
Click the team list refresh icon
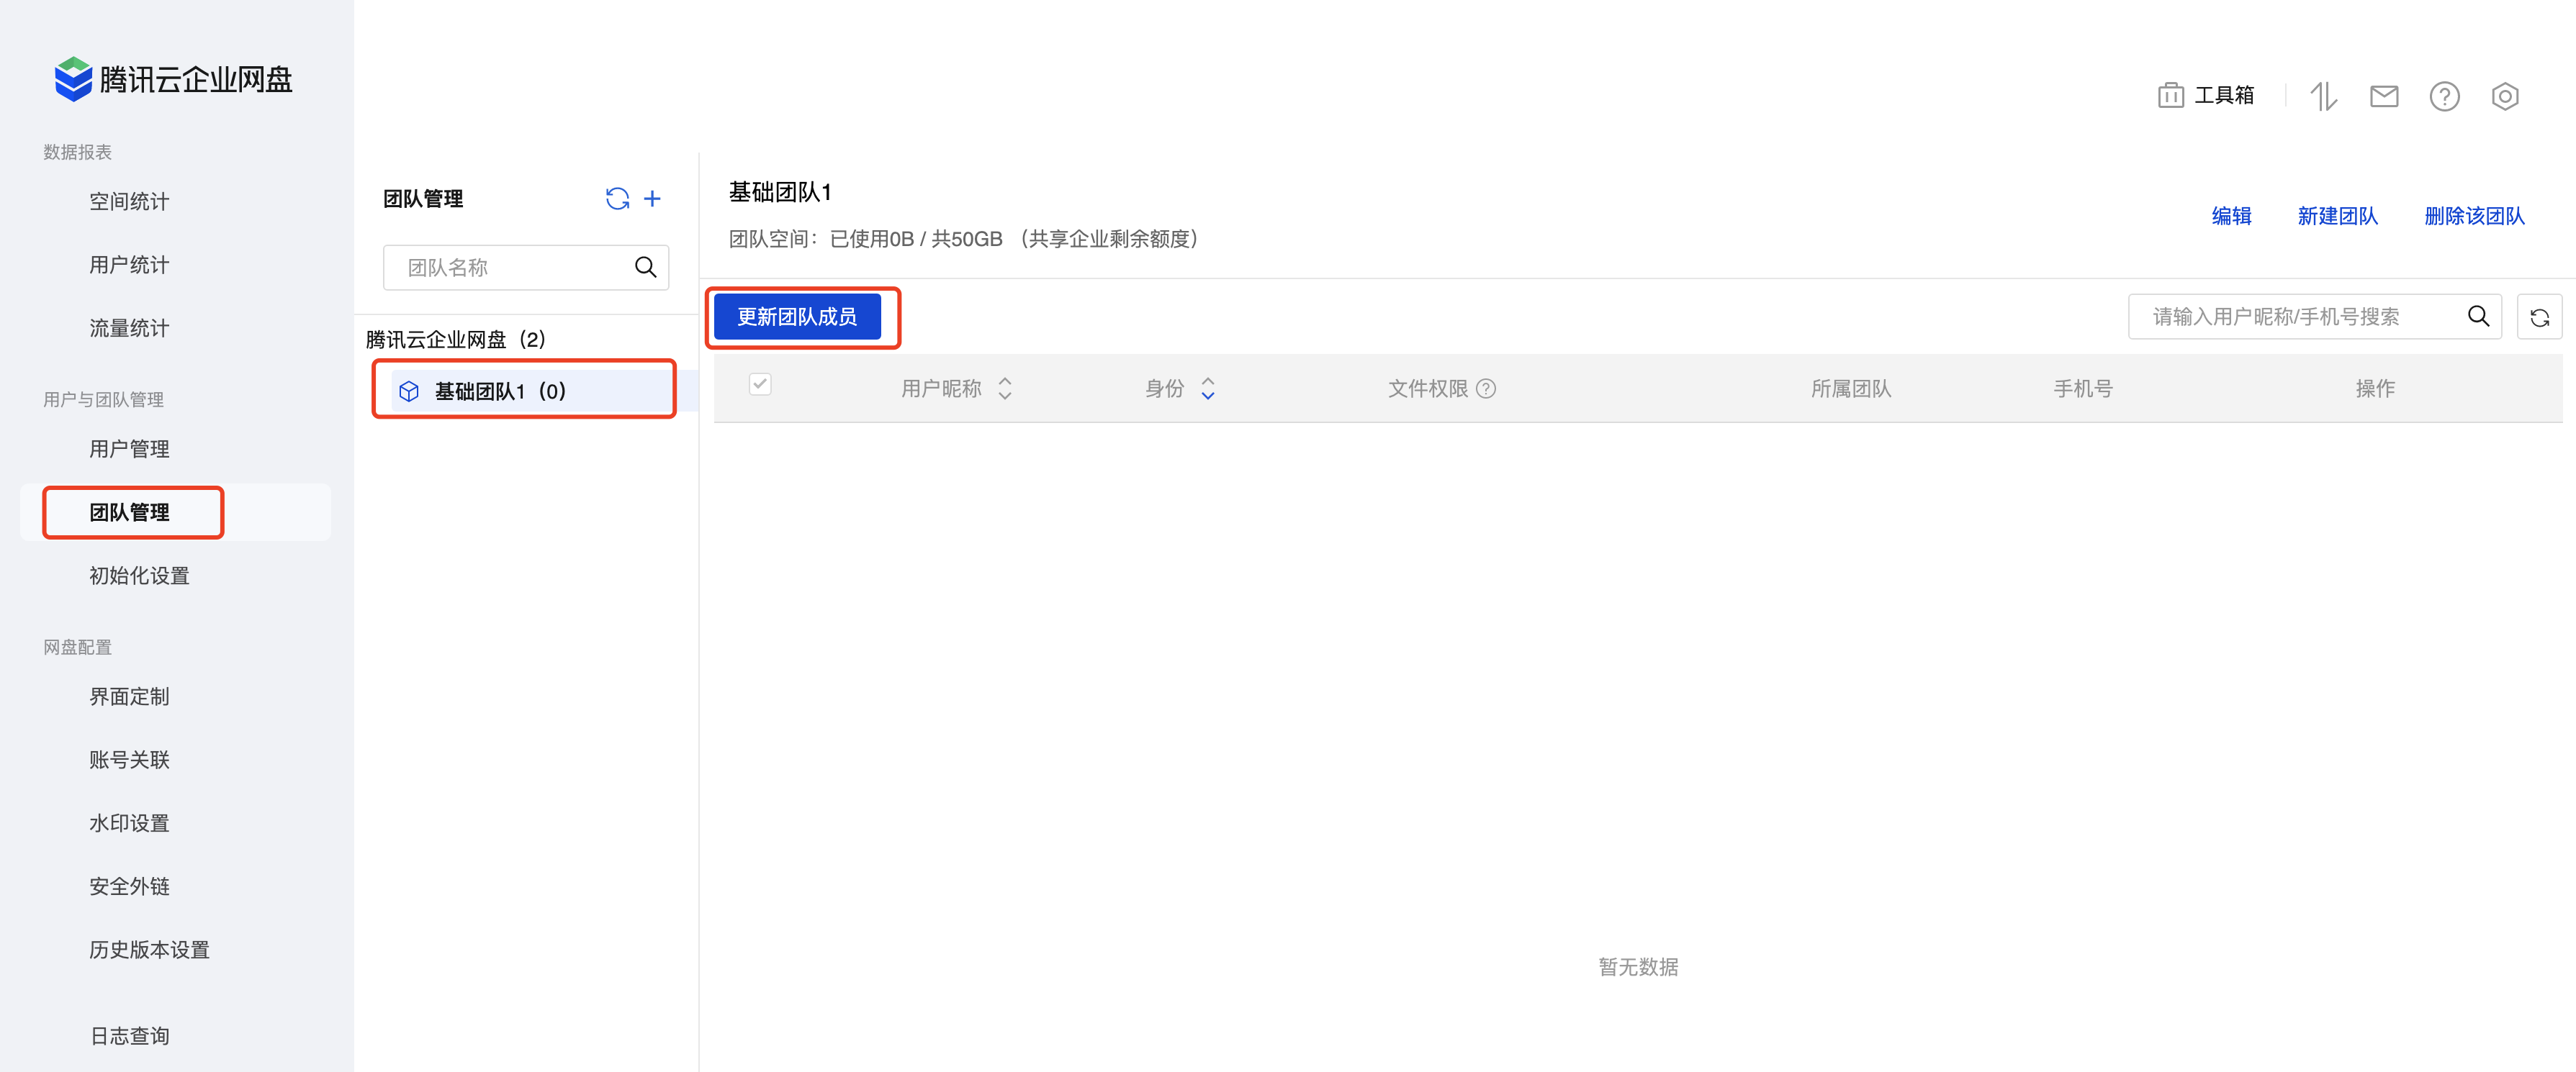point(617,199)
